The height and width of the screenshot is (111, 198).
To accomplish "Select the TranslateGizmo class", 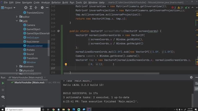I will pyautogui.click(x=35, y=13).
